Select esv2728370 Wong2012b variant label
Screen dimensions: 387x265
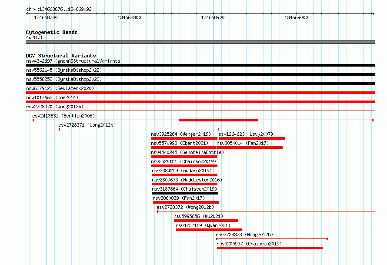point(55,107)
